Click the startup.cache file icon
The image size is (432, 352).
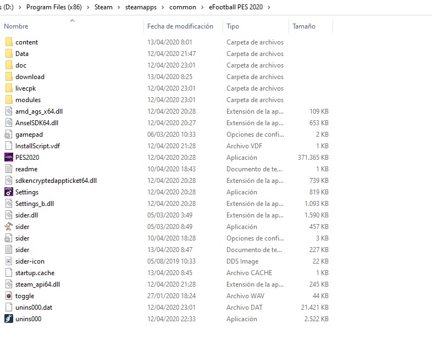click(x=9, y=273)
